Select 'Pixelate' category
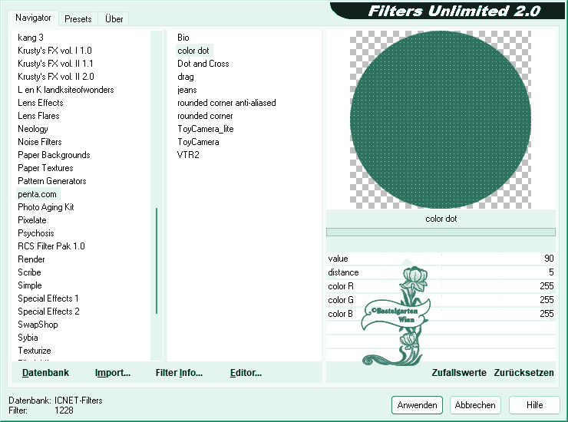This screenshot has height=422, width=568. (32, 220)
